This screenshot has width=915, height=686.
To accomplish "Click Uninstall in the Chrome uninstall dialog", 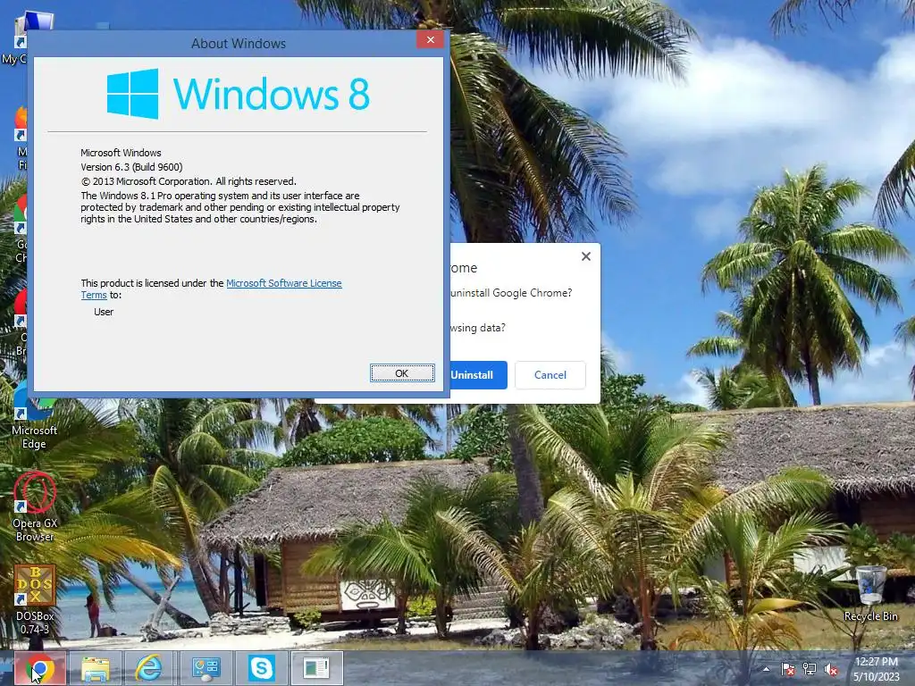I will click(x=475, y=375).
